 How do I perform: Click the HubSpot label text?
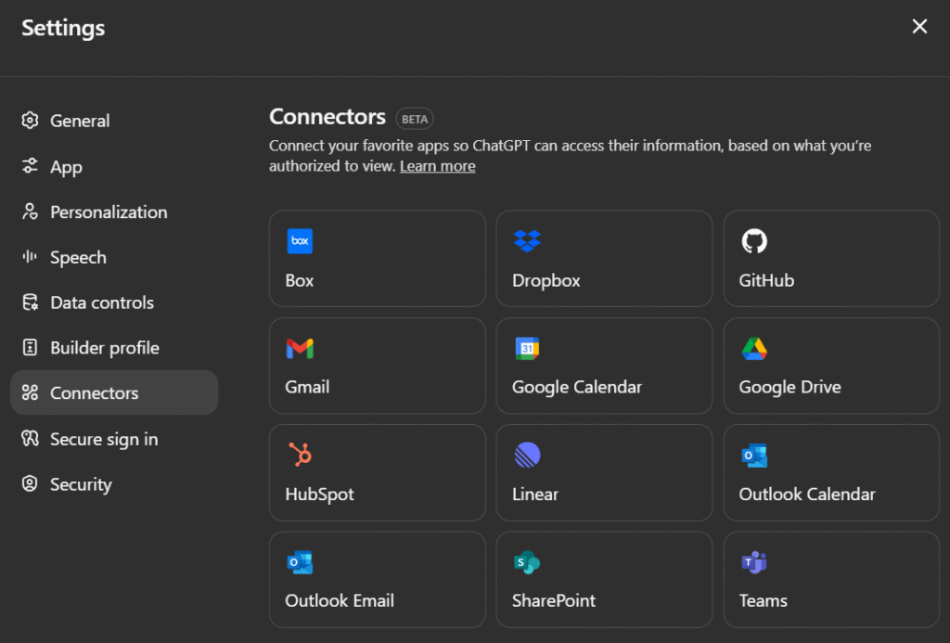[319, 495]
